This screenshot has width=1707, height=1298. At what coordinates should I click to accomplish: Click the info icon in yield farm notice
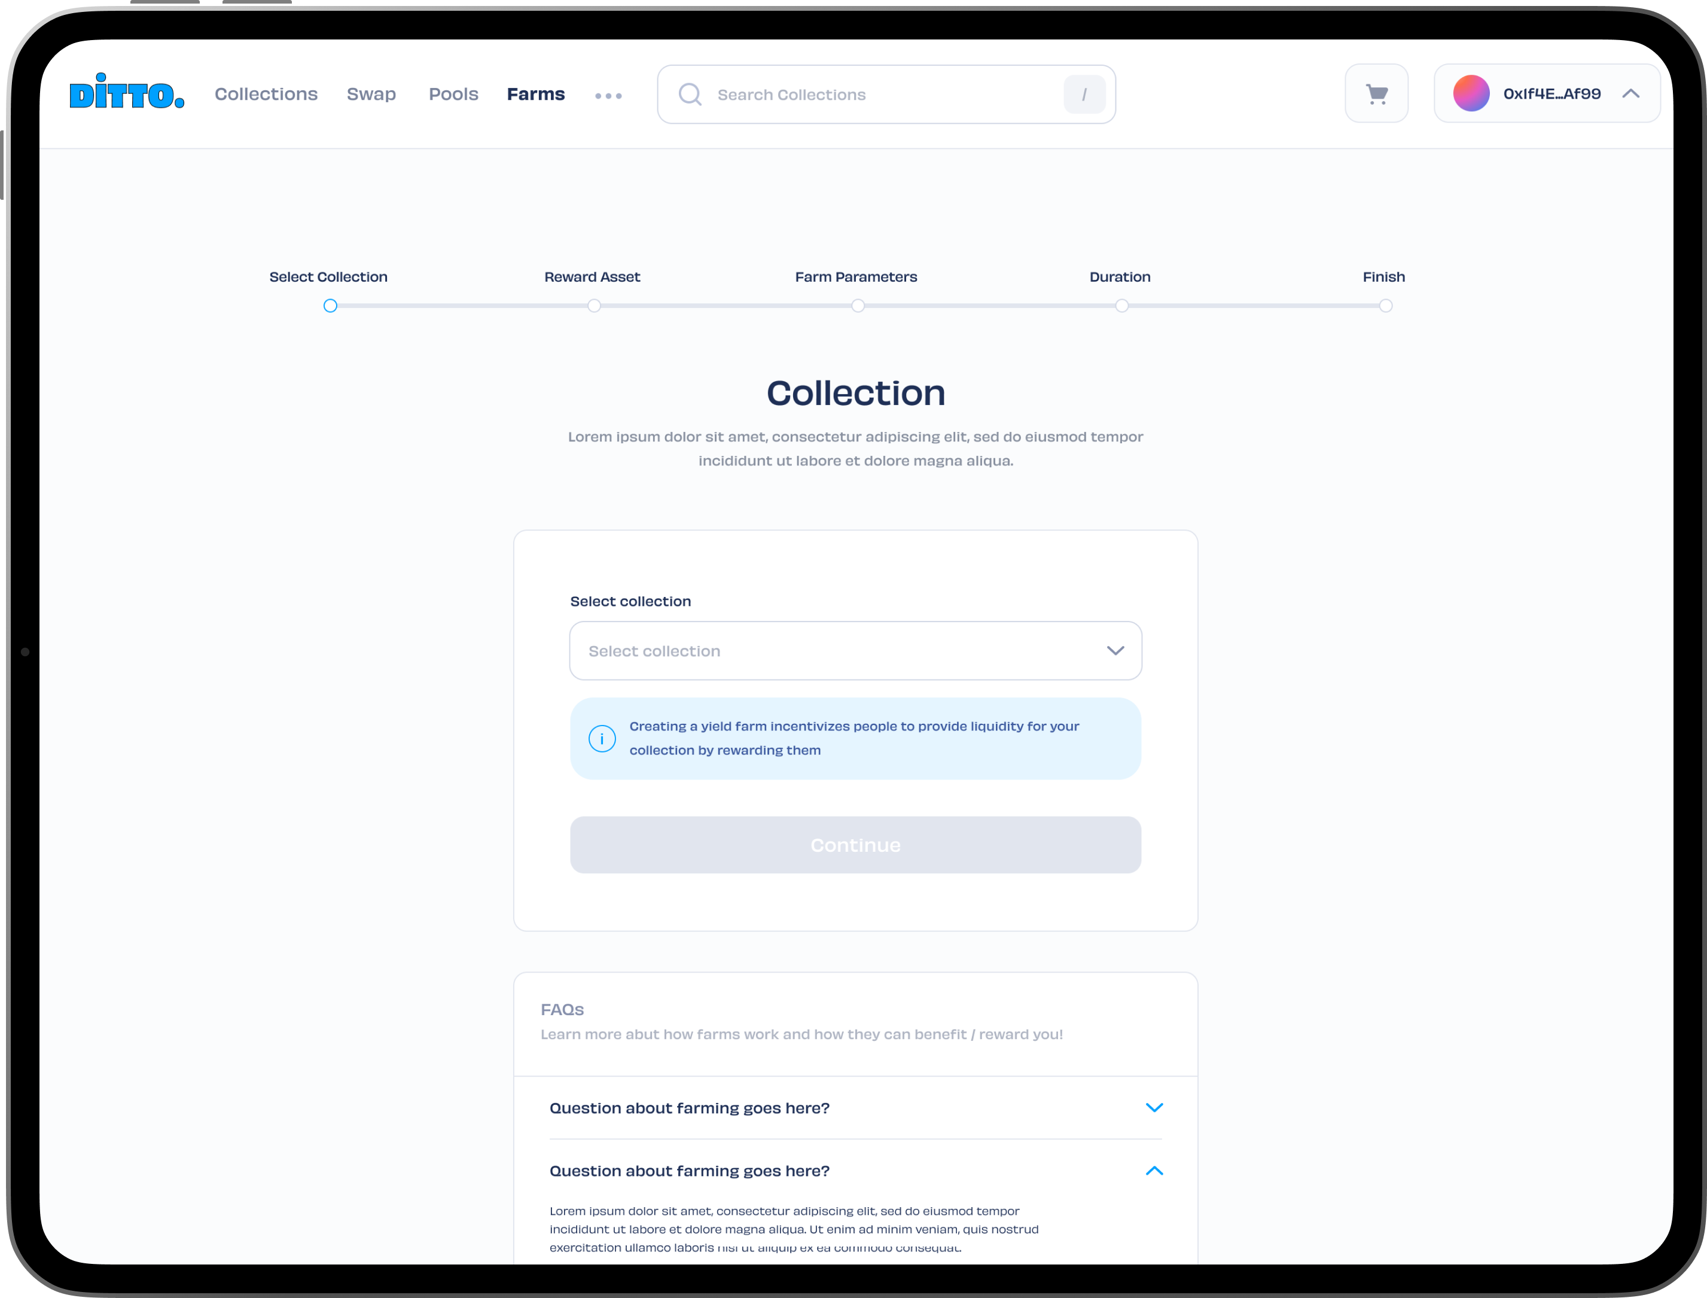602,739
